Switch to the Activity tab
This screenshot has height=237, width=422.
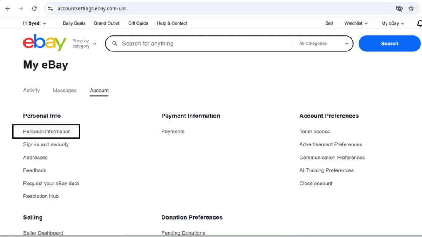(x=31, y=90)
